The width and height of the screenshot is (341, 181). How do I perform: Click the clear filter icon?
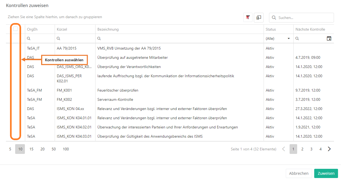[248, 17]
